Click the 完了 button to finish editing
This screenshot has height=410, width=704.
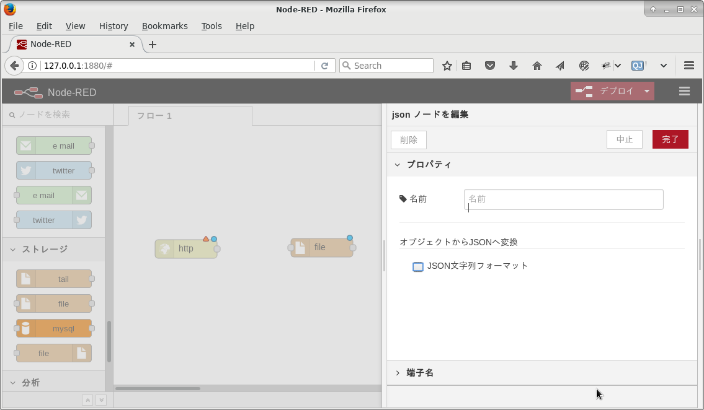click(x=670, y=139)
